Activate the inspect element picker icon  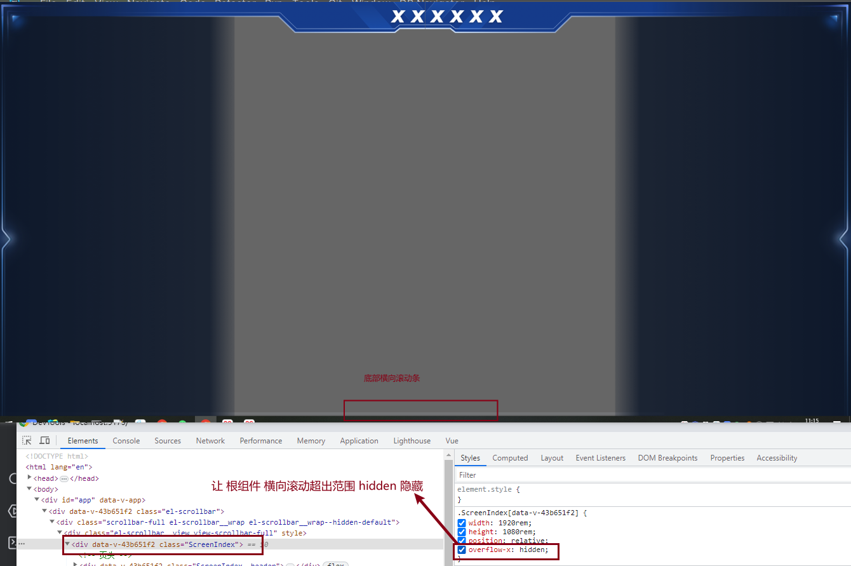click(27, 440)
